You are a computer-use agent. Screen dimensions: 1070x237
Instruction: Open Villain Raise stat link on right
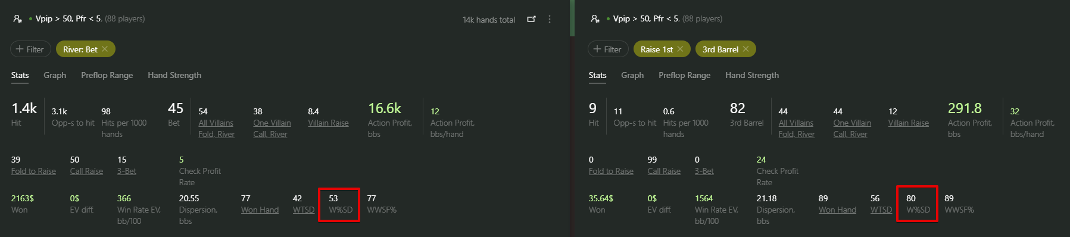pos(909,123)
